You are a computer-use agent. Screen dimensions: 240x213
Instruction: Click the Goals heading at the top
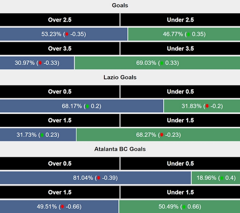pos(120,5)
